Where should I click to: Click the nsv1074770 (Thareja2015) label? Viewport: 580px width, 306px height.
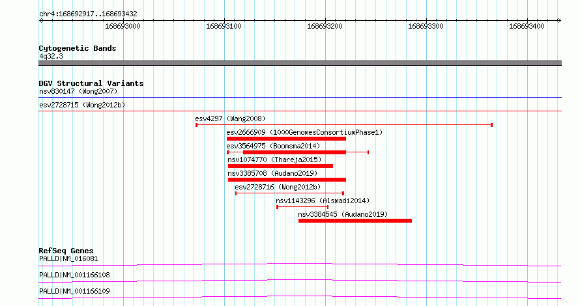(x=274, y=160)
